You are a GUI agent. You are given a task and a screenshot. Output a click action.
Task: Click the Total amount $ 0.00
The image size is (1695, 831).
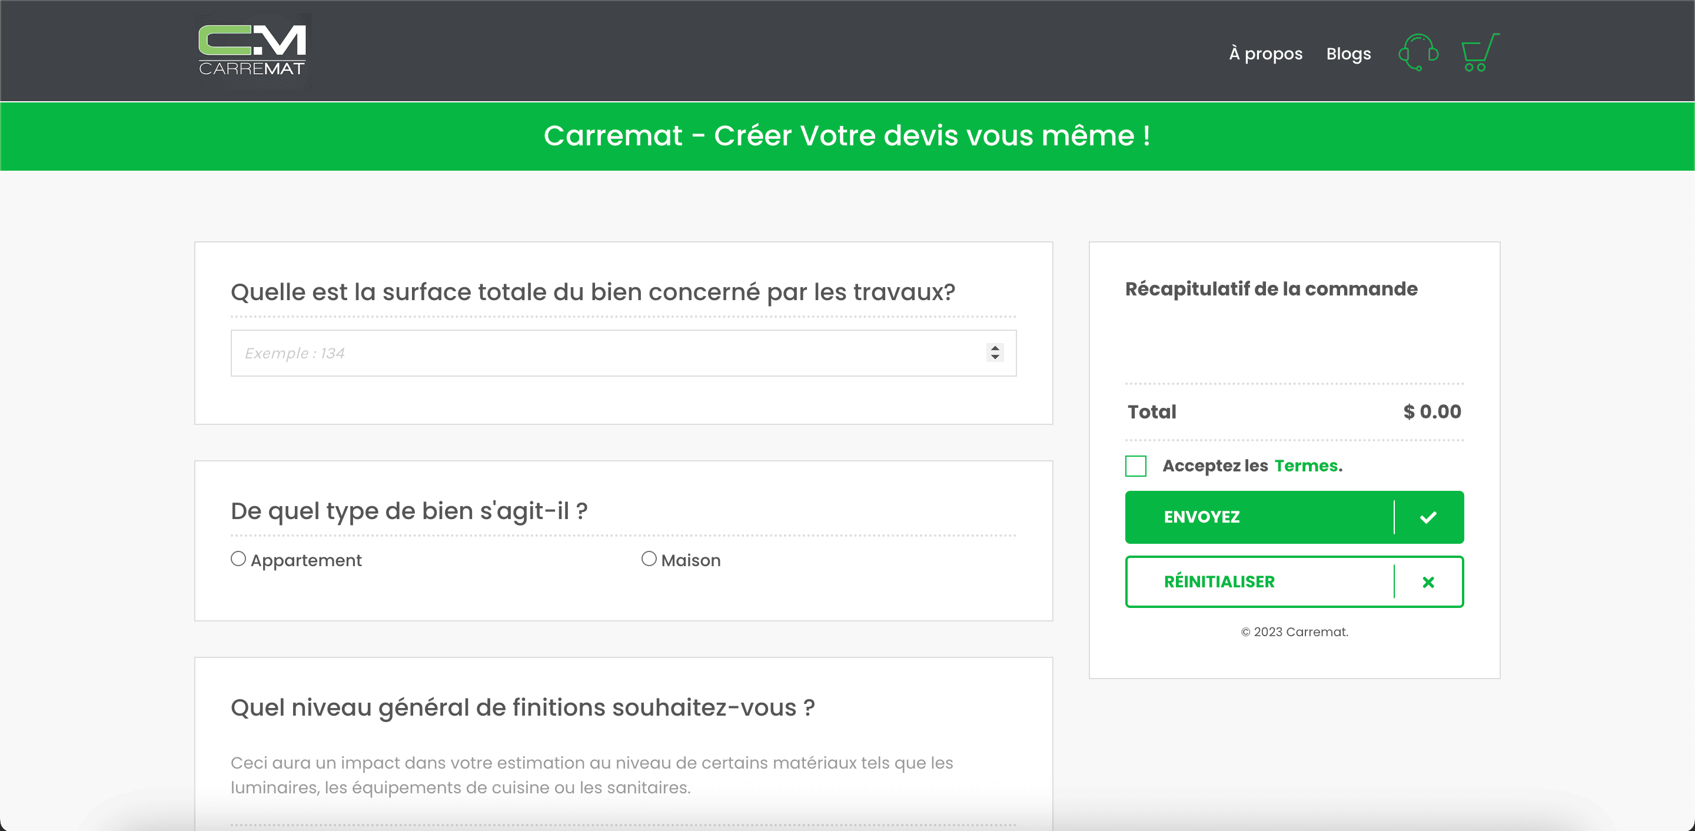click(1432, 412)
